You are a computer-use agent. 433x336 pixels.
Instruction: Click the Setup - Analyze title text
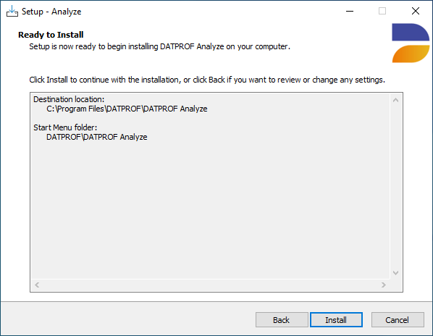click(51, 12)
